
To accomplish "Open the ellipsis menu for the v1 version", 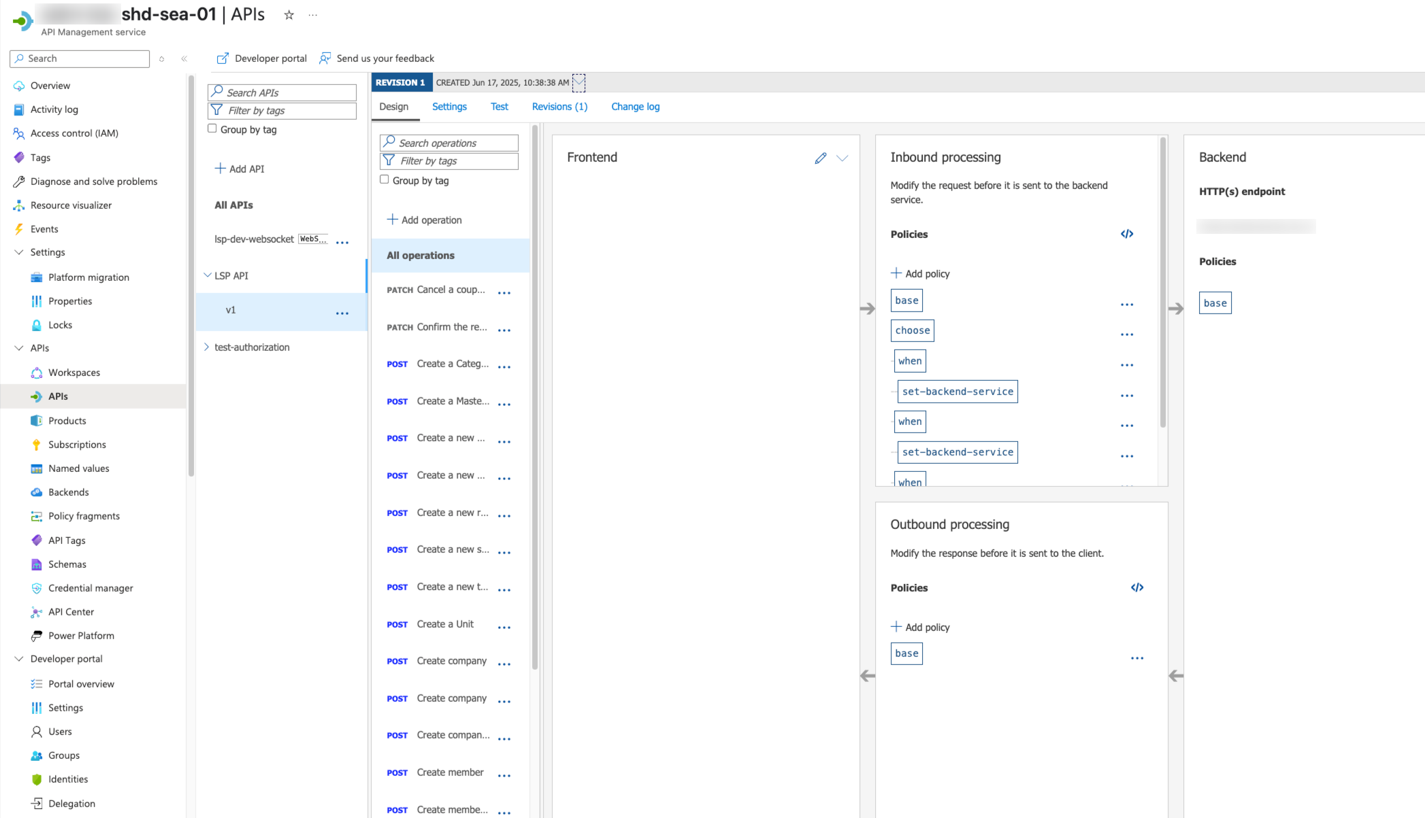I will [x=342, y=313].
